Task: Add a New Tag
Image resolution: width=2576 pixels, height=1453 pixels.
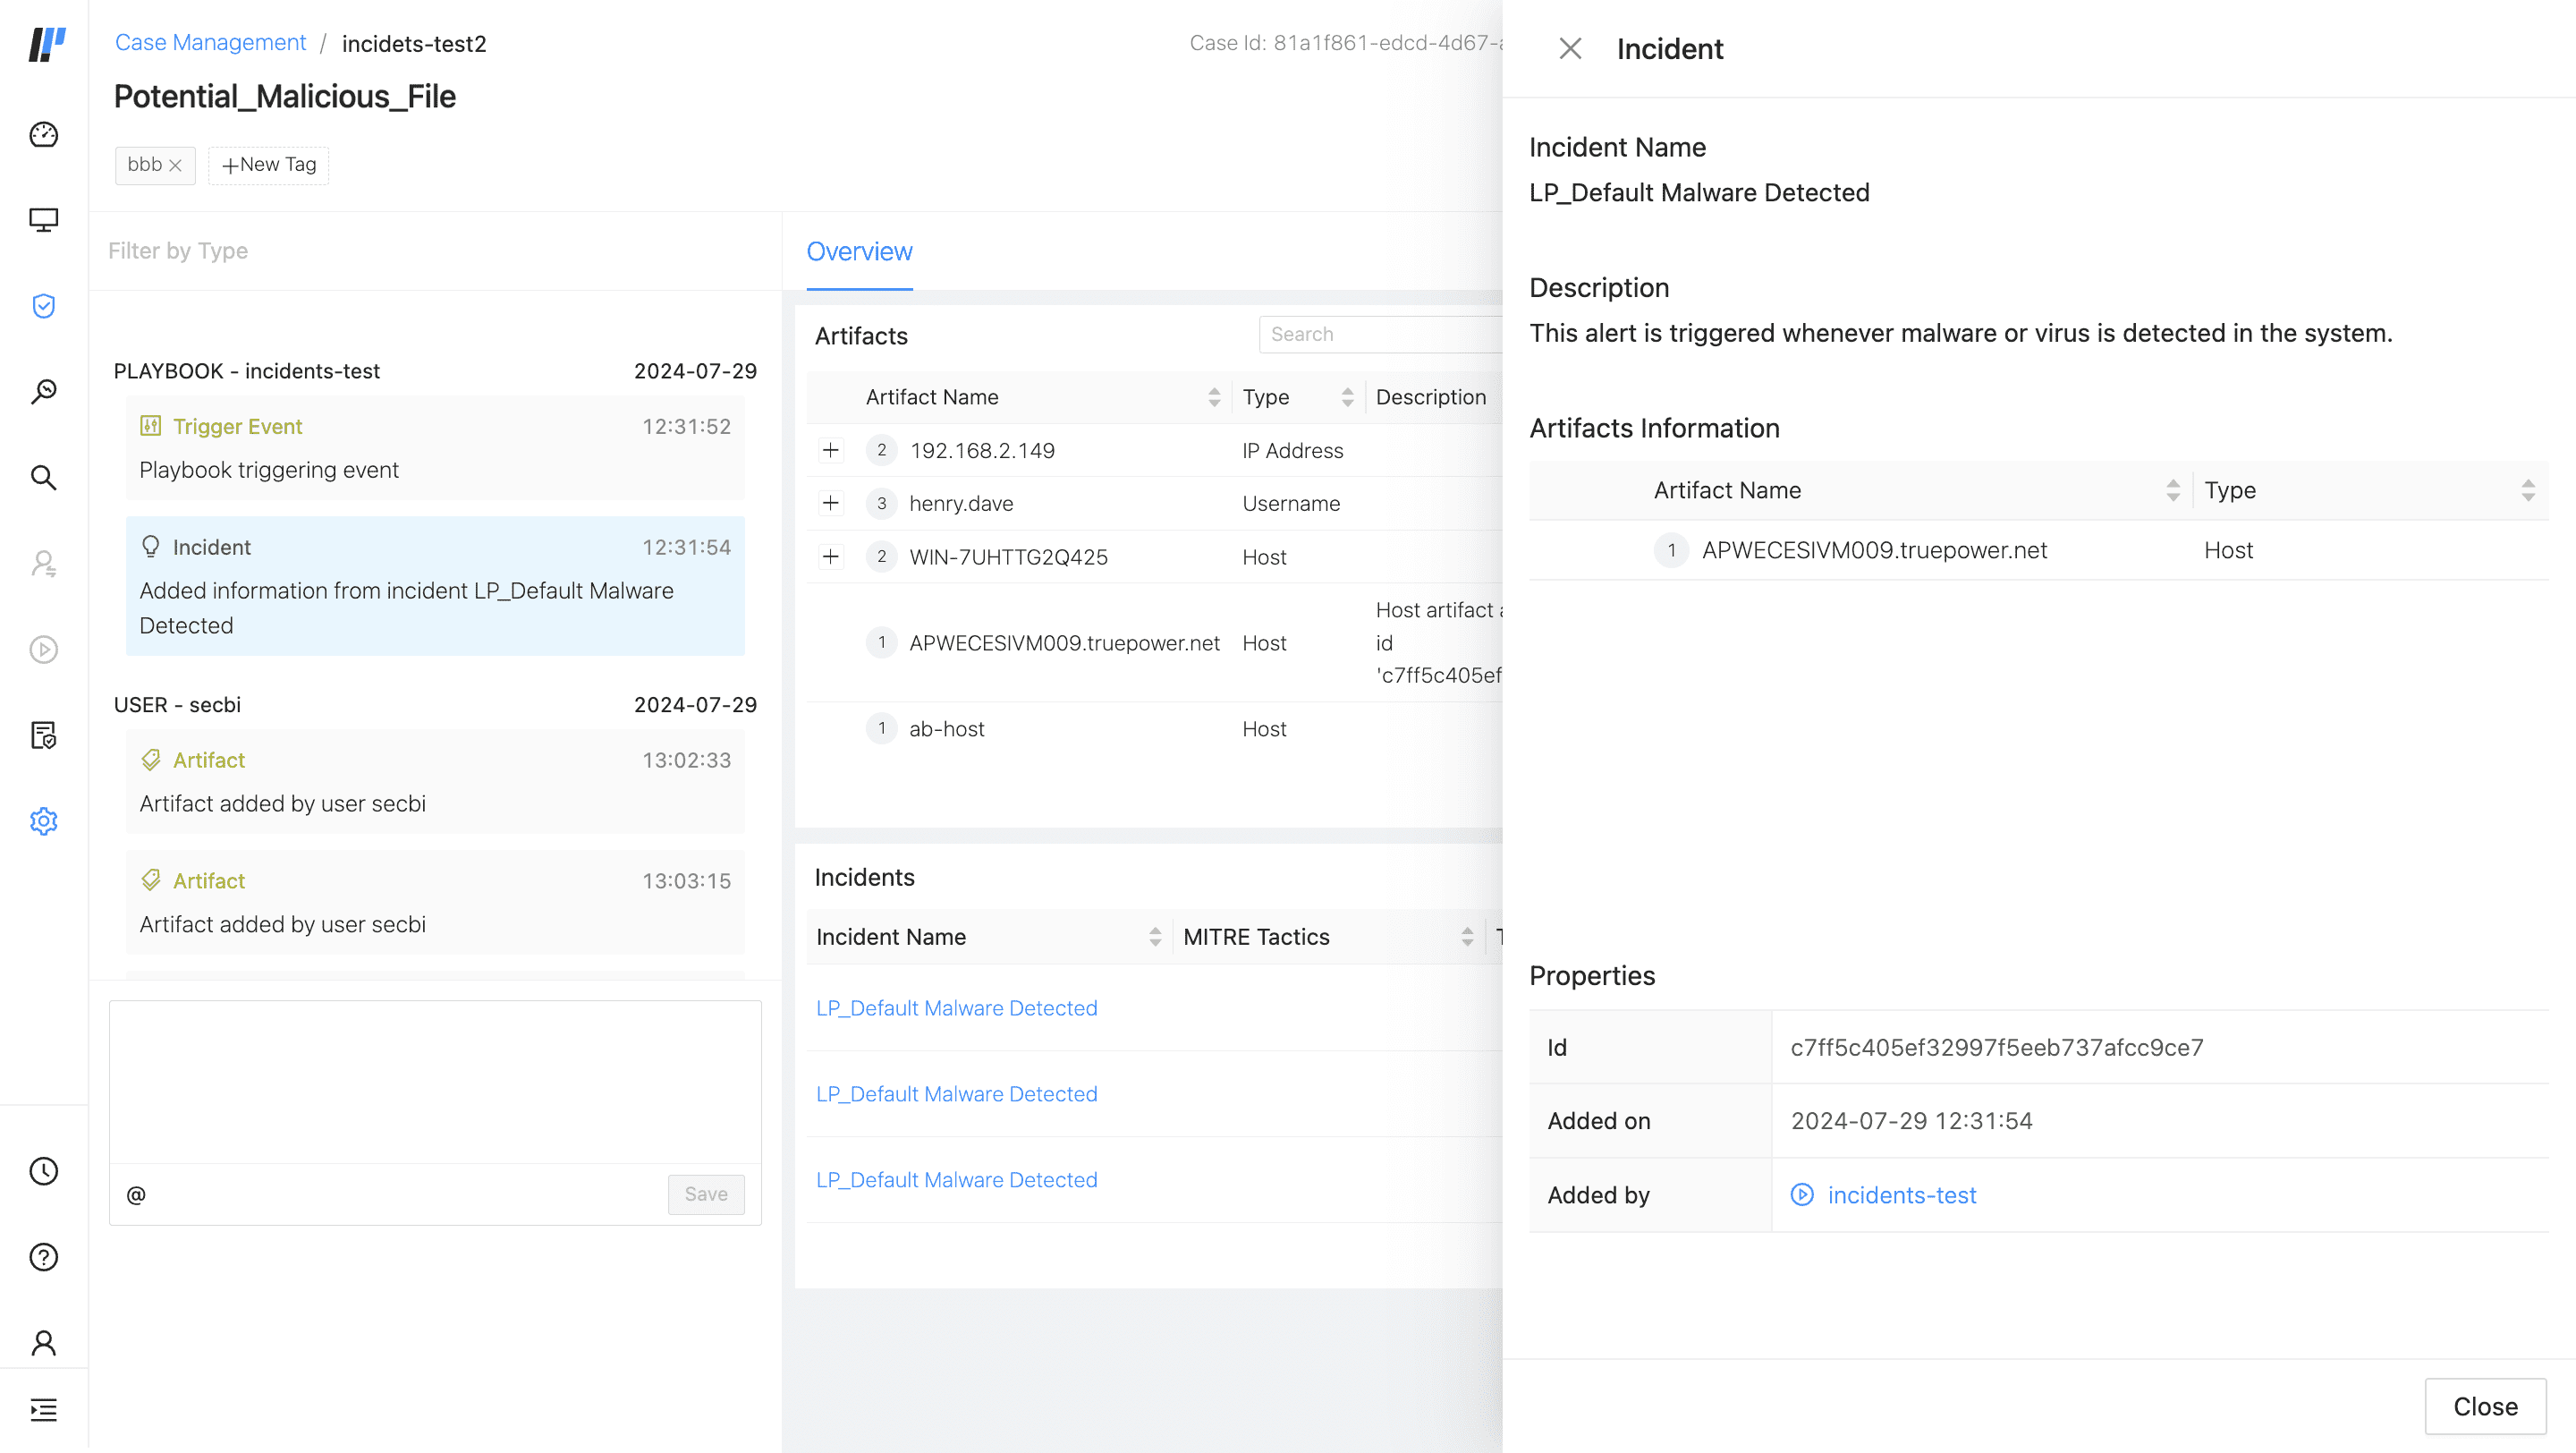Action: 268,165
